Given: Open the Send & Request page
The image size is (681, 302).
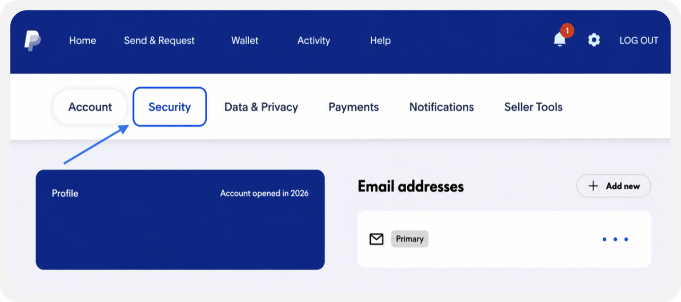Looking at the screenshot, I should coord(159,41).
